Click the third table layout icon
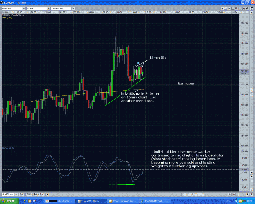This screenshot has width=255, height=204. pyautogui.click(x=240, y=9)
